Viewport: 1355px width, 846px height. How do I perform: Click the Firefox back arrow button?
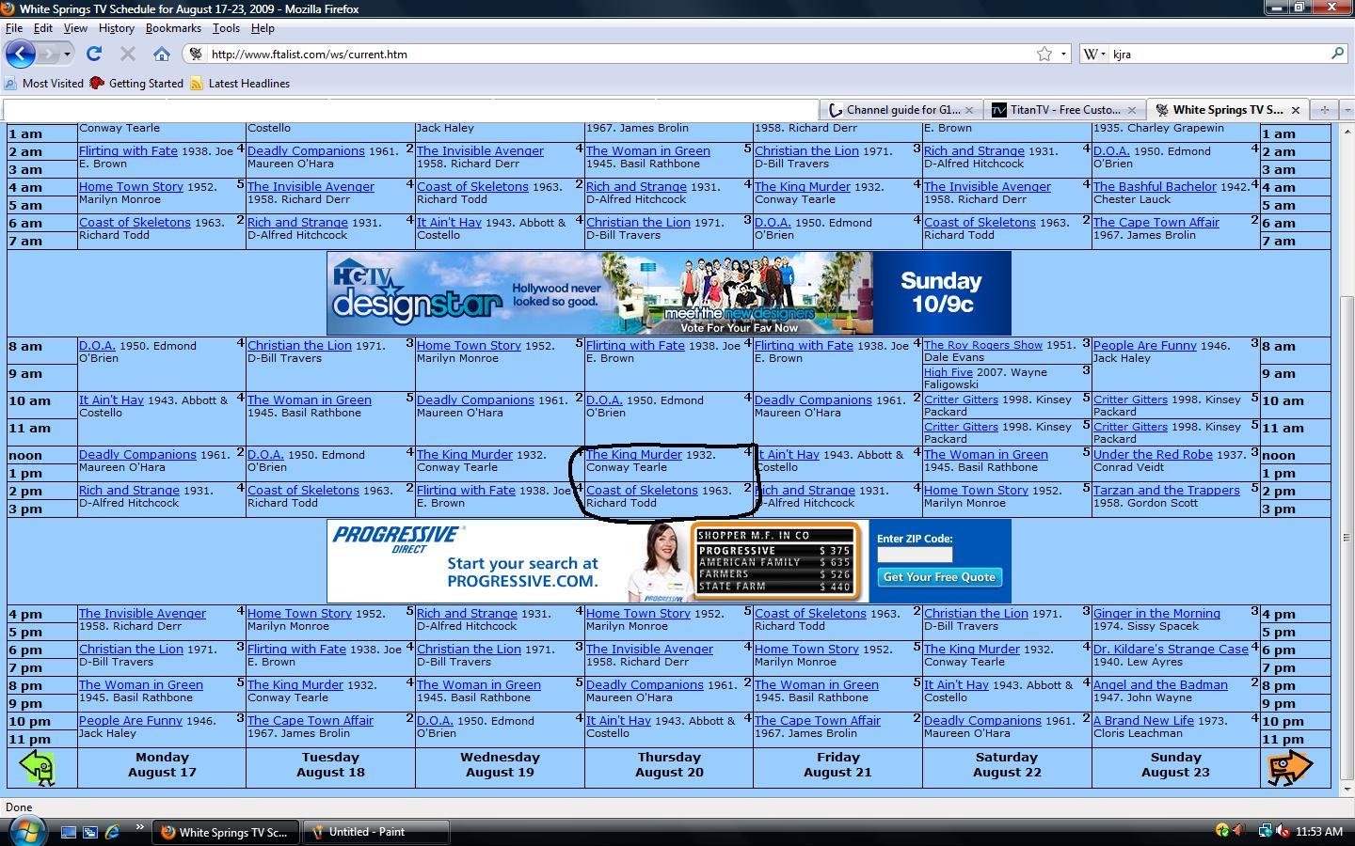point(20,54)
